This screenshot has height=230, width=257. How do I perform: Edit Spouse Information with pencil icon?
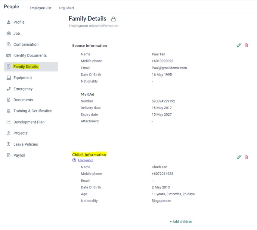pos(239,45)
